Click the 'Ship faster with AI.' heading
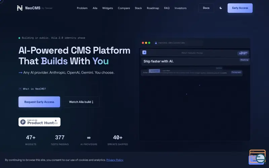The width and height of the screenshot is (269, 168). pos(158,61)
